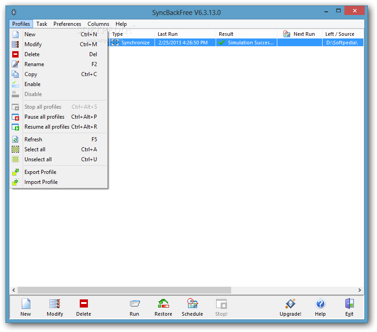Click the Left / Source column header
This screenshot has height=332, width=377.
[343, 34]
